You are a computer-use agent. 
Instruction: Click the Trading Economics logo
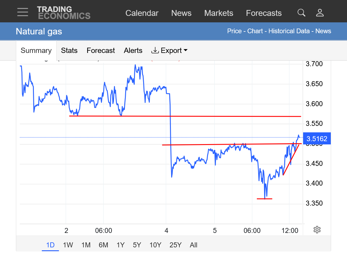point(64,13)
